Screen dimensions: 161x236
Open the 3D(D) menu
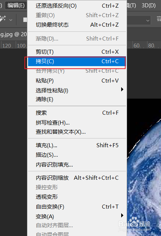click(x=149, y=5)
